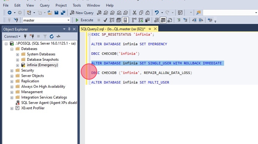Click the Save All icon
Image resolution: width=258 pixels, height=144 pixels.
pos(63,13)
